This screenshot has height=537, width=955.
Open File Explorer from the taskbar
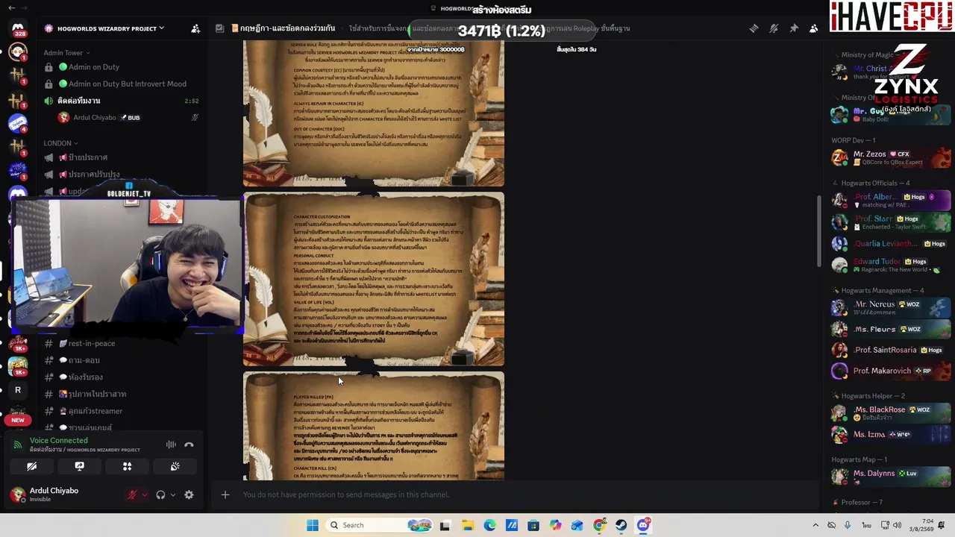point(468,525)
